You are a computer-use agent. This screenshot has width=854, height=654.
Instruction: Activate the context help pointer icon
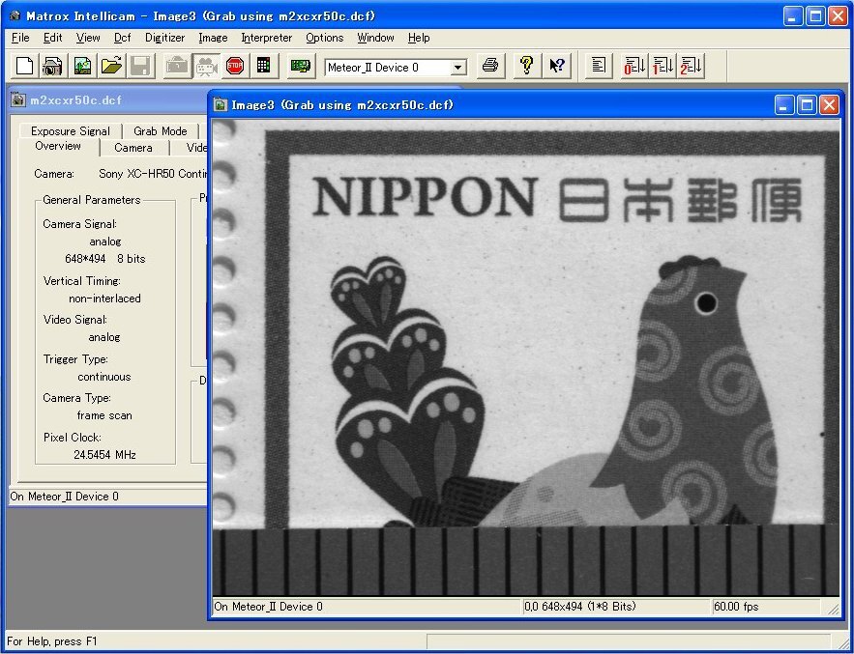[558, 66]
